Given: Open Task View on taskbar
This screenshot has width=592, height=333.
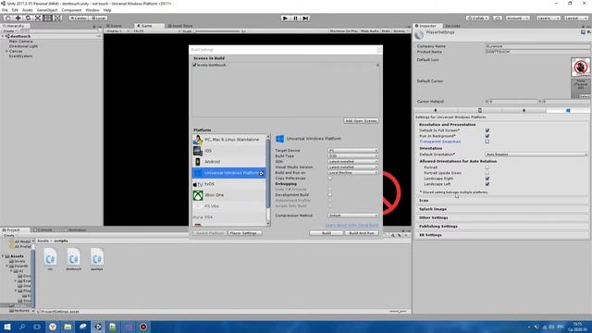Looking at the screenshot, I should [37, 327].
